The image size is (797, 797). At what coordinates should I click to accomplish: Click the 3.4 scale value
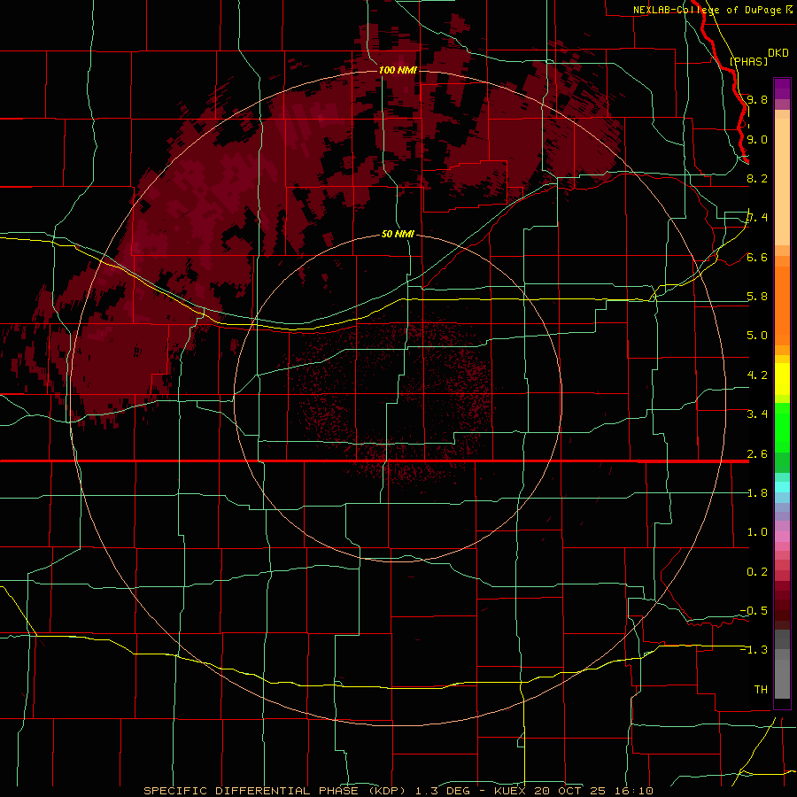pyautogui.click(x=757, y=414)
